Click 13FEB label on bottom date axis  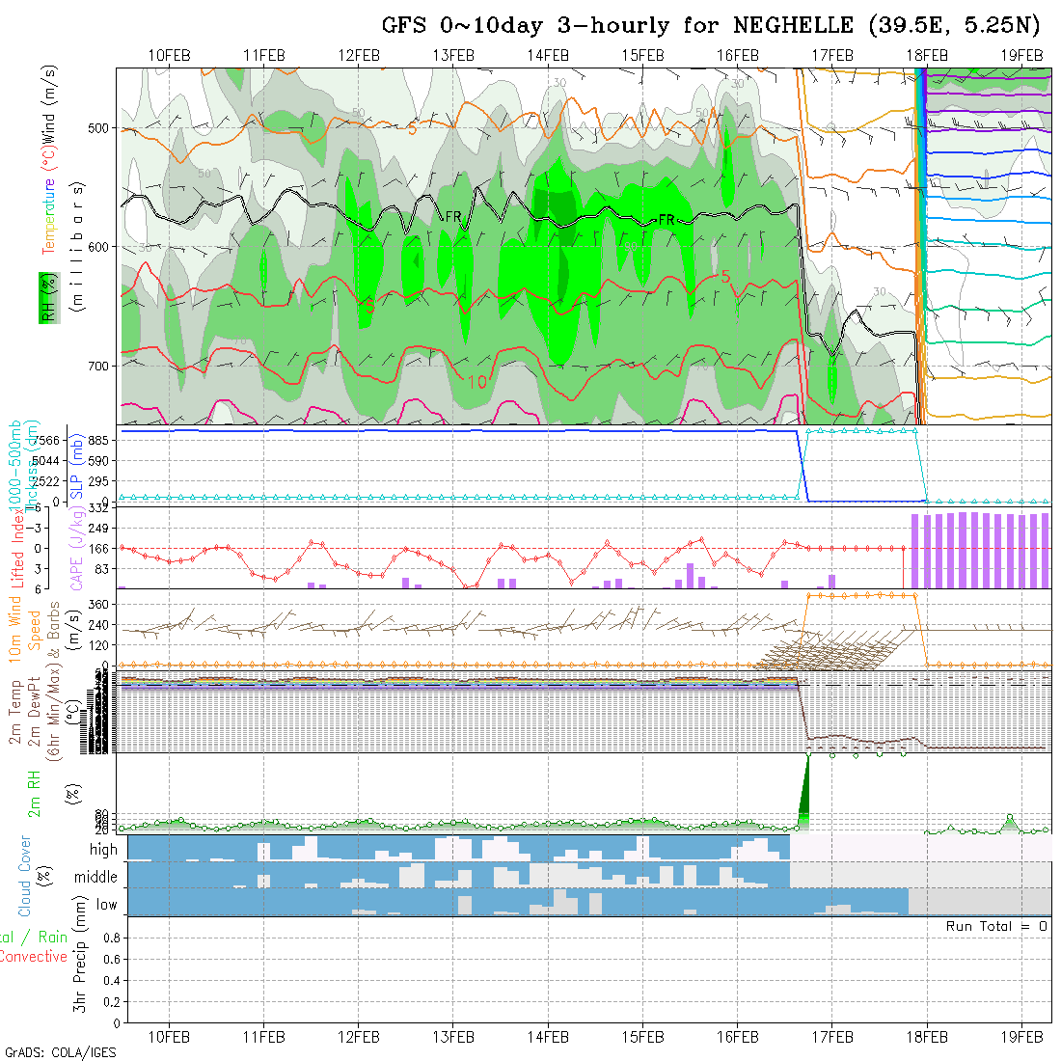click(x=453, y=1037)
